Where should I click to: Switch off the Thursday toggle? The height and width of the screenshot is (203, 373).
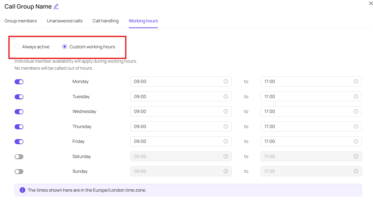pos(19,127)
